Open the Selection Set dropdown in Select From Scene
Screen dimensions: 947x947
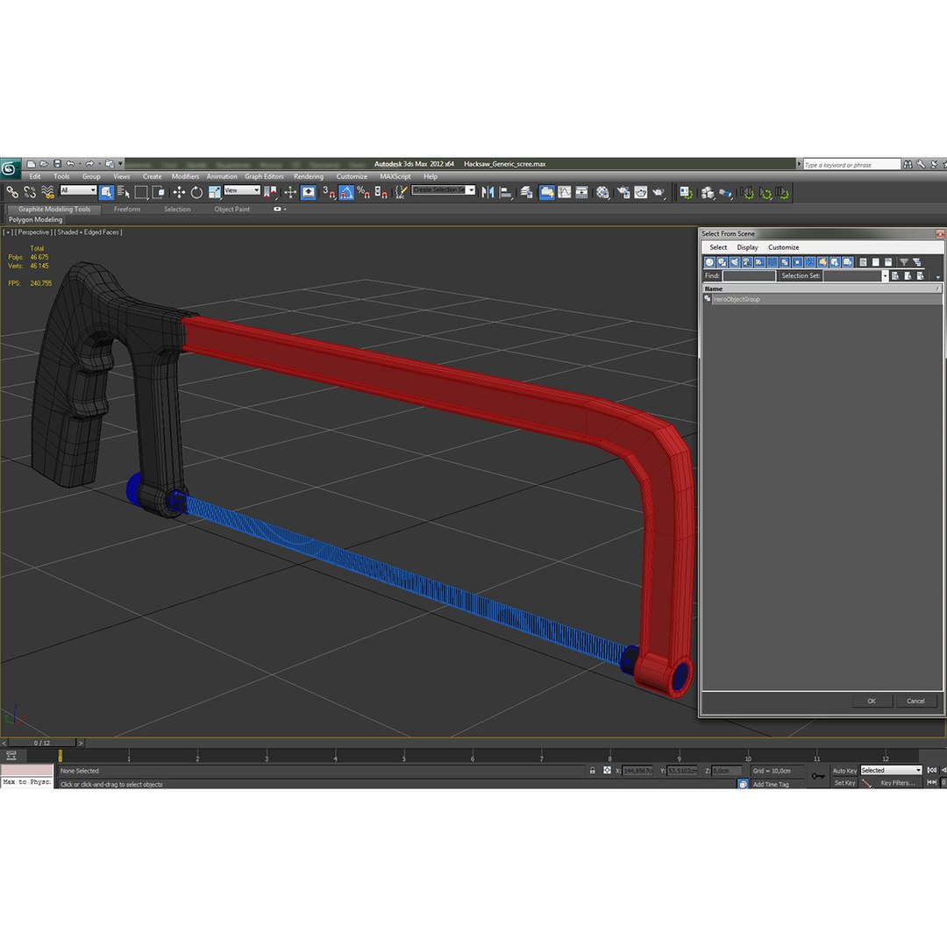click(x=886, y=276)
